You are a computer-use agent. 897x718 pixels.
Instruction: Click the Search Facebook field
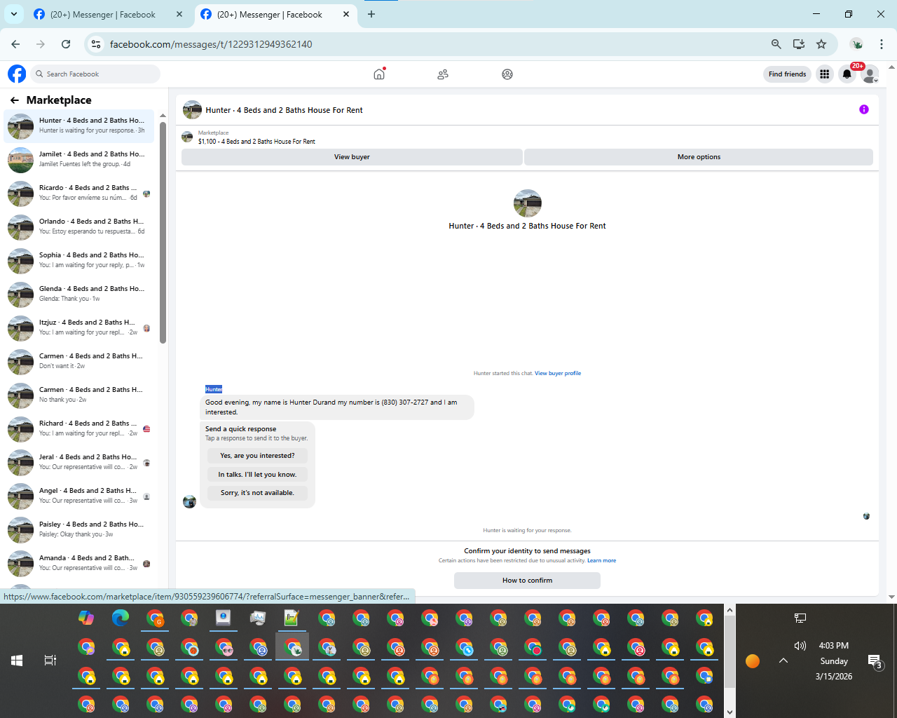(95, 74)
